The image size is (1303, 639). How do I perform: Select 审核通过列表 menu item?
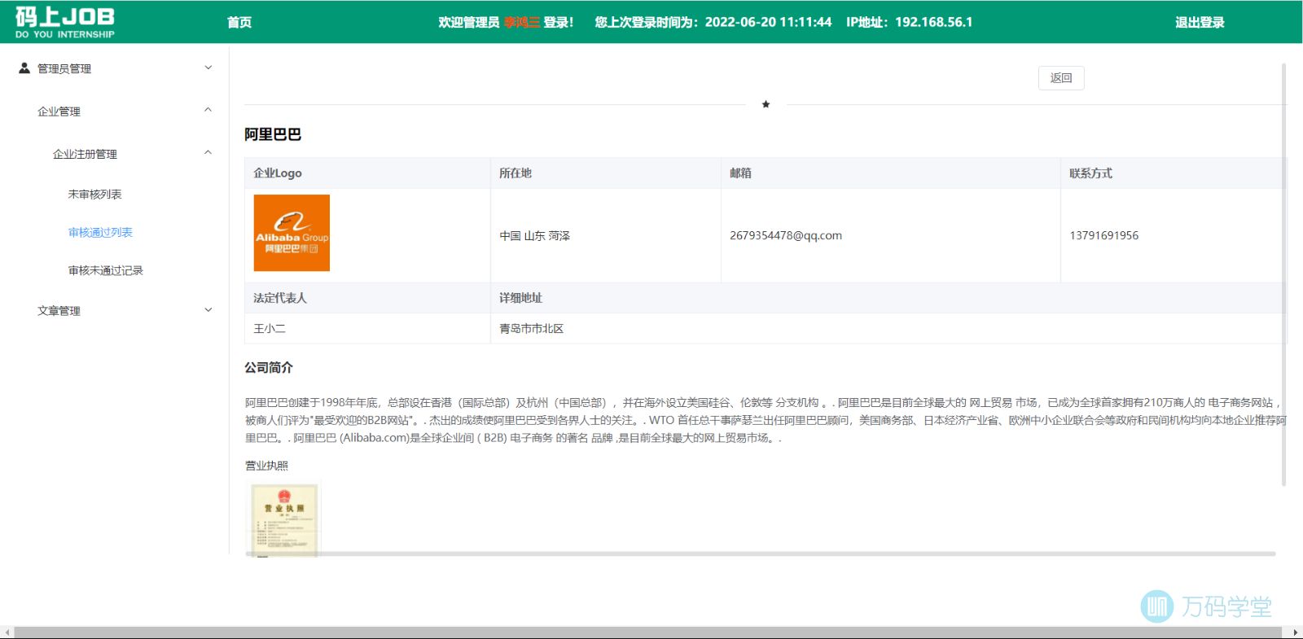[100, 233]
